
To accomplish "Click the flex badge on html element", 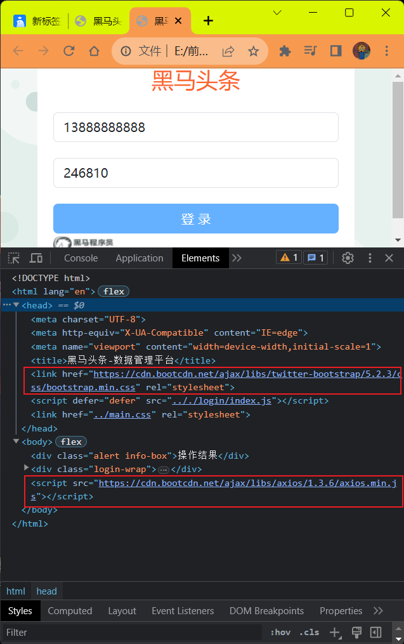I will point(114,291).
